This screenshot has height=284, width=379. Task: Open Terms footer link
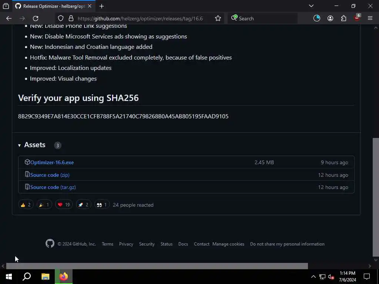click(108, 244)
